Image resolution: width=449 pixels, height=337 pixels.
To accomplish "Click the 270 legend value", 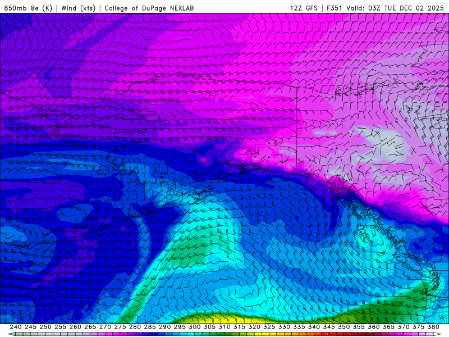I will pos(105,327).
